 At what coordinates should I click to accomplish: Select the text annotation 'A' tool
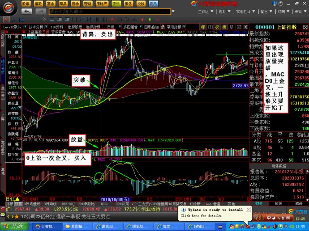[112, 20]
